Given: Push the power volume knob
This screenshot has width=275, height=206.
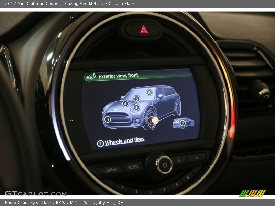Looking at the screenshot, I should (164, 165).
